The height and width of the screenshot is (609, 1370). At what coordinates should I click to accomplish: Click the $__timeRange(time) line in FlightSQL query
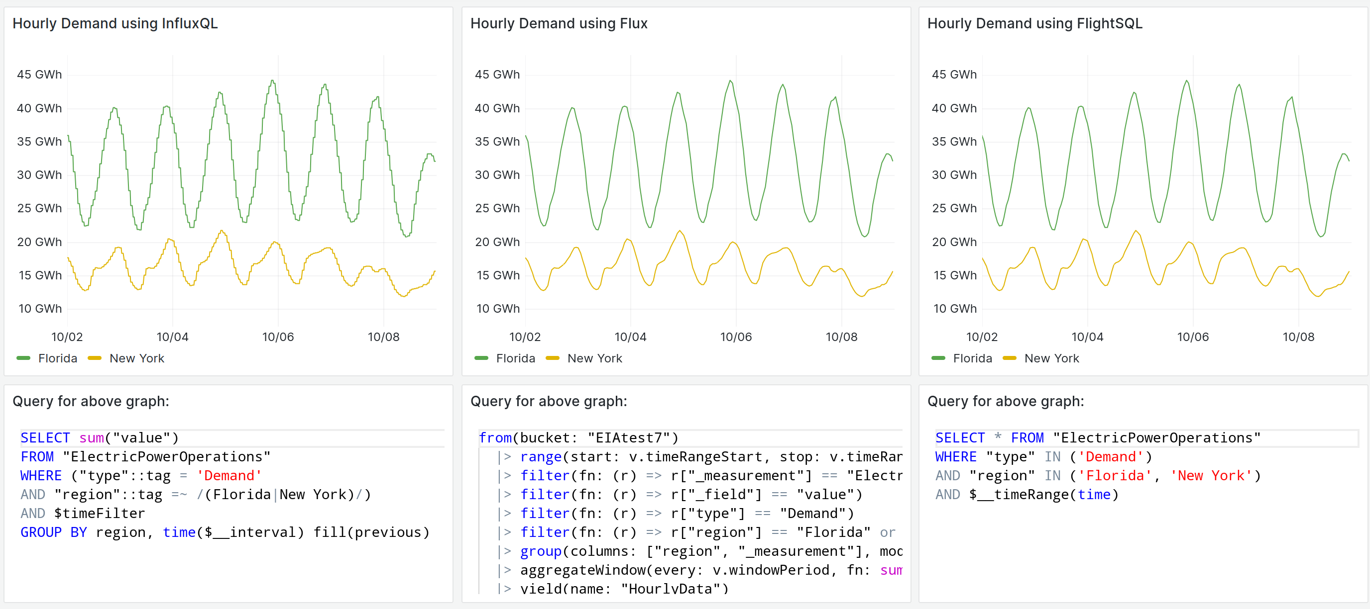tap(1027, 494)
